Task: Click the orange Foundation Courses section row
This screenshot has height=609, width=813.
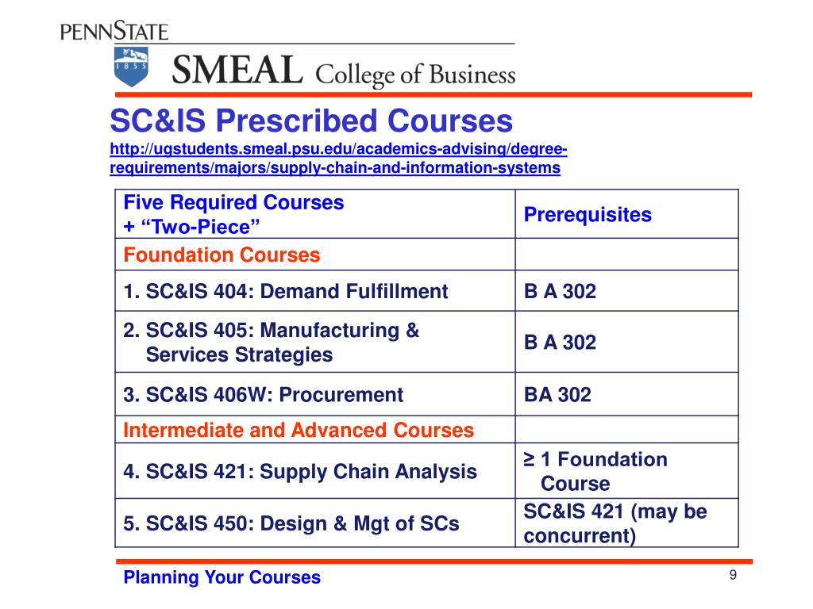Action: pos(222,255)
